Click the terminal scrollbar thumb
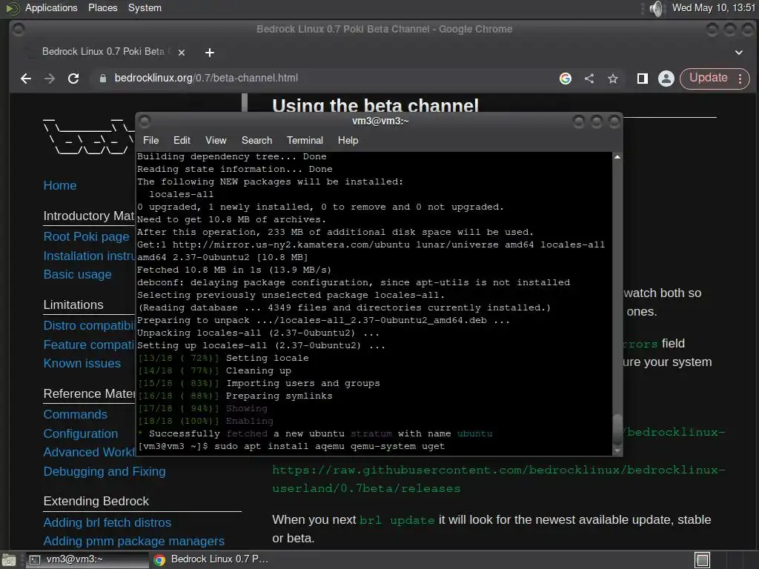This screenshot has height=569, width=759. click(617, 429)
